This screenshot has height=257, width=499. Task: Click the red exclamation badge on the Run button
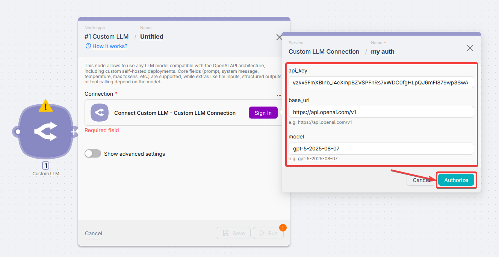[x=283, y=227]
